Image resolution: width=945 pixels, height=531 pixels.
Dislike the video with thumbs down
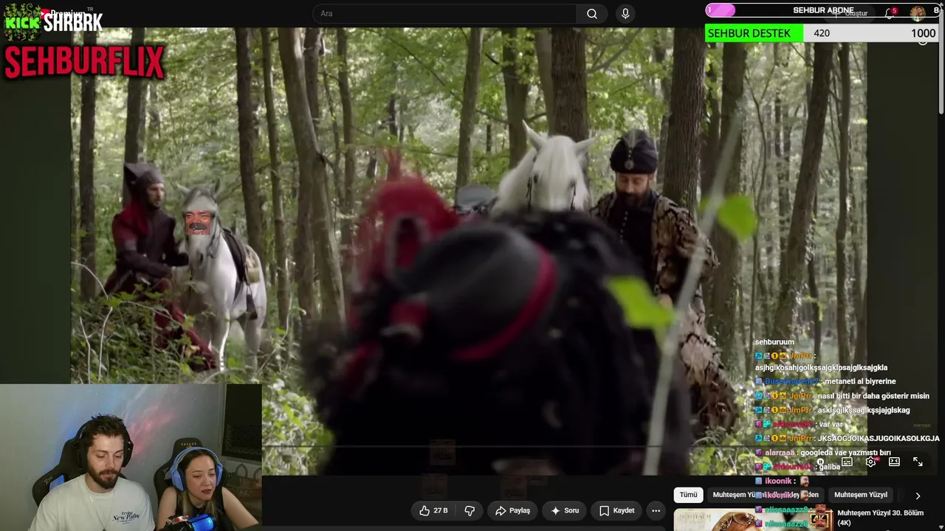470,510
